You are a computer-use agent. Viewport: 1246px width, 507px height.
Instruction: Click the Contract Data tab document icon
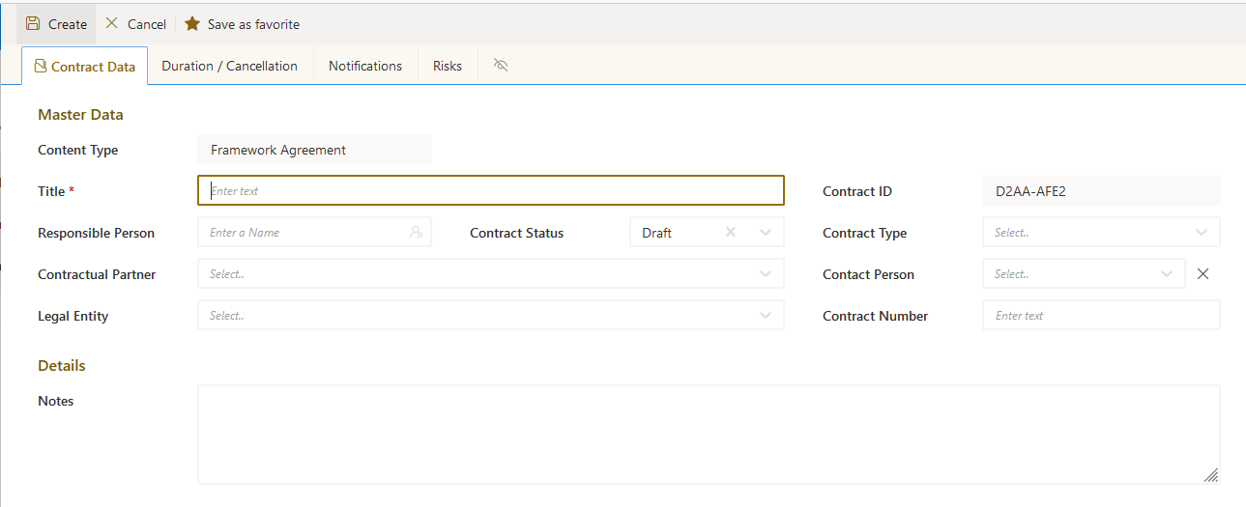coord(41,66)
